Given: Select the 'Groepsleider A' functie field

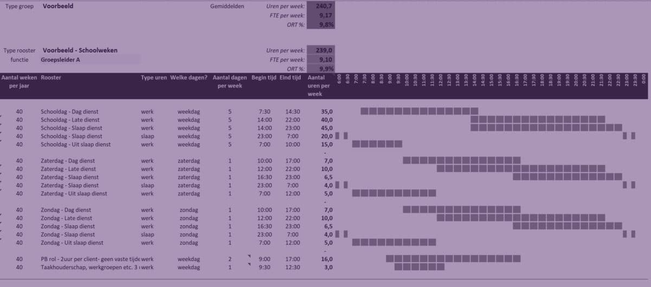Looking at the screenshot, I should click(60, 60).
